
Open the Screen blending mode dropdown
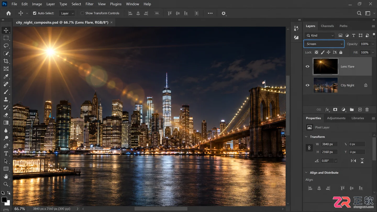(324, 44)
